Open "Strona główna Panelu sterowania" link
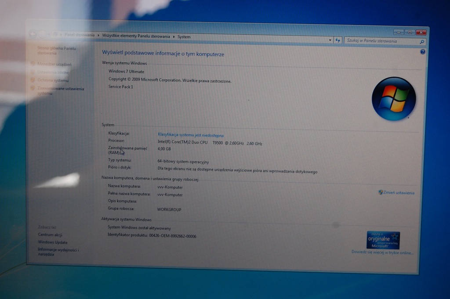Screen dimensions: 450x299 (57, 50)
